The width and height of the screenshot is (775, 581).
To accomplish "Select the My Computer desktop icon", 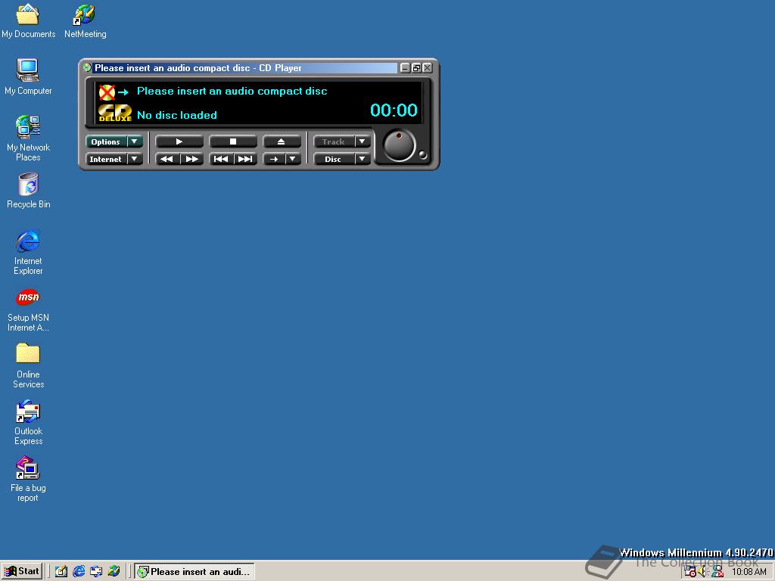I will [28, 77].
